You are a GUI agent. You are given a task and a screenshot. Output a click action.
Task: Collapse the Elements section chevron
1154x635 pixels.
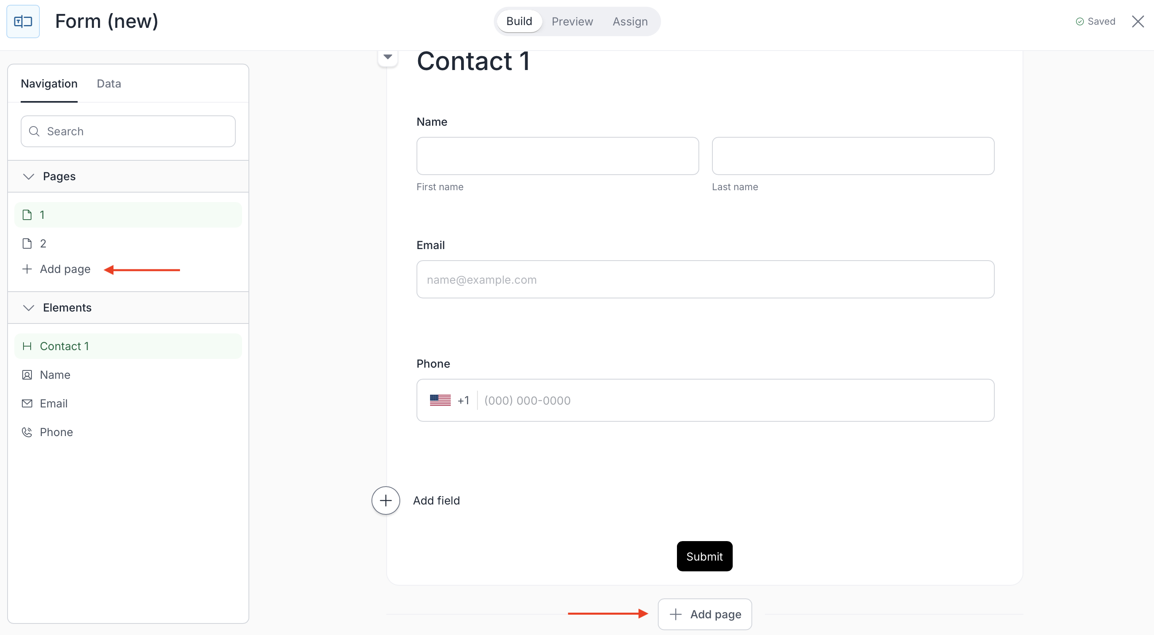pos(29,308)
